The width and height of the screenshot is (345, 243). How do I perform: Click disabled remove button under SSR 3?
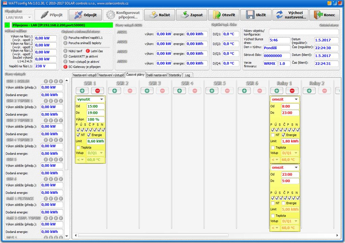click(x=162, y=91)
